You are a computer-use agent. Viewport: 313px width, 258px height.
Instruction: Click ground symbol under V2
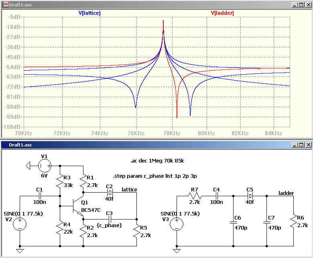pyautogui.click(x=20, y=251)
